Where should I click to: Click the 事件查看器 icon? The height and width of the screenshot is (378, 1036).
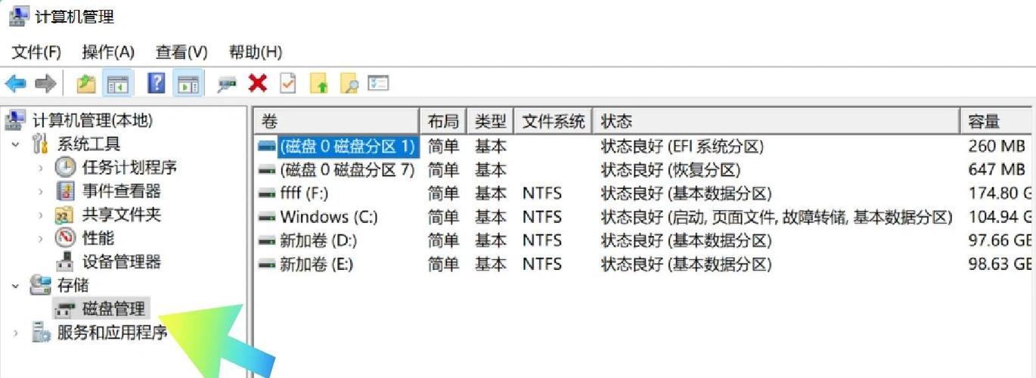coord(66,191)
